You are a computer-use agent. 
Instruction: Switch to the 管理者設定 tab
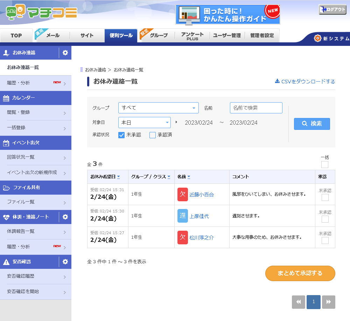point(262,35)
